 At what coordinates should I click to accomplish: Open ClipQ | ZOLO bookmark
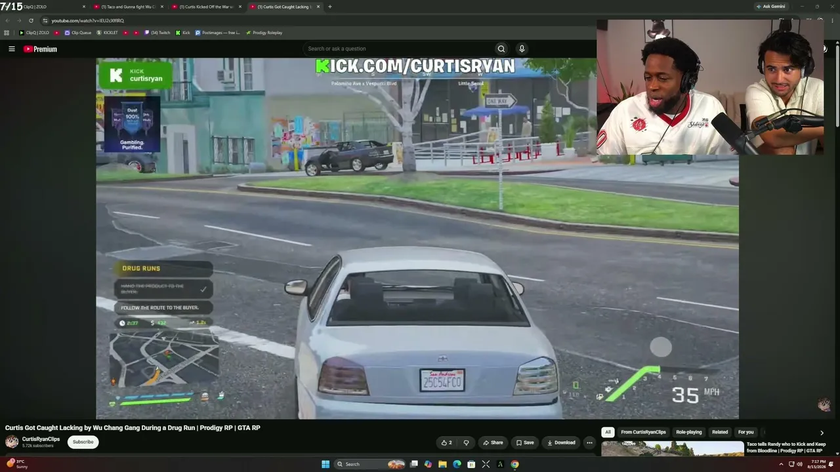tap(34, 33)
